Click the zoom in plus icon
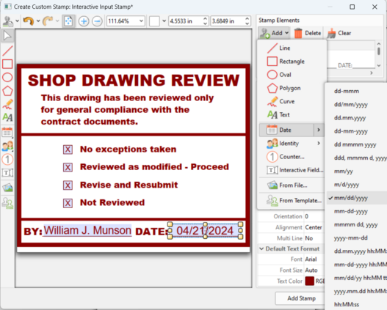 84,21
